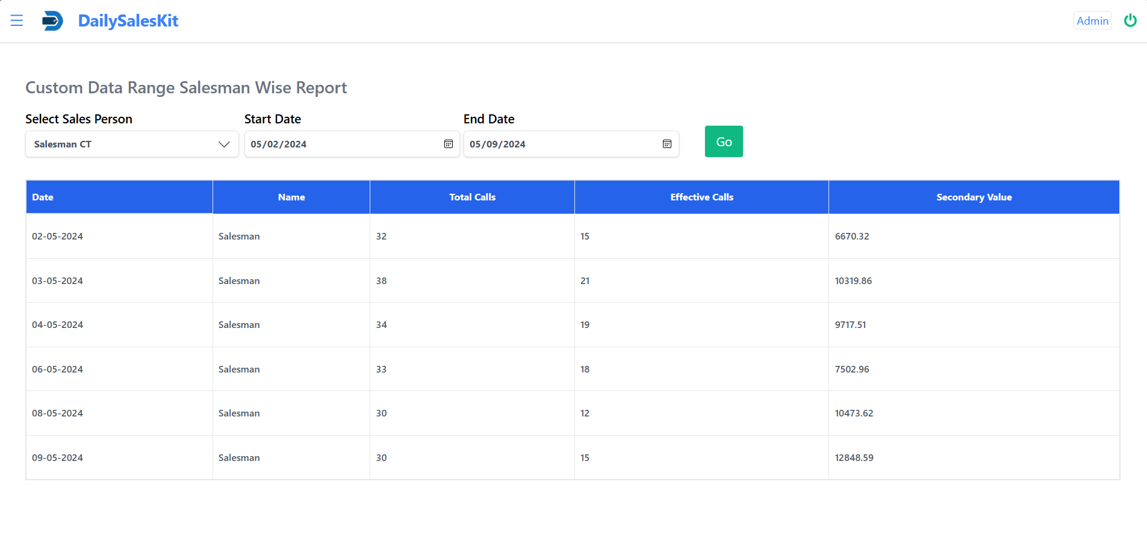Sort by the Total Calls column header

[472, 197]
